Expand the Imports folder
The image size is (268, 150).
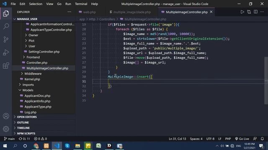tap(28, 85)
